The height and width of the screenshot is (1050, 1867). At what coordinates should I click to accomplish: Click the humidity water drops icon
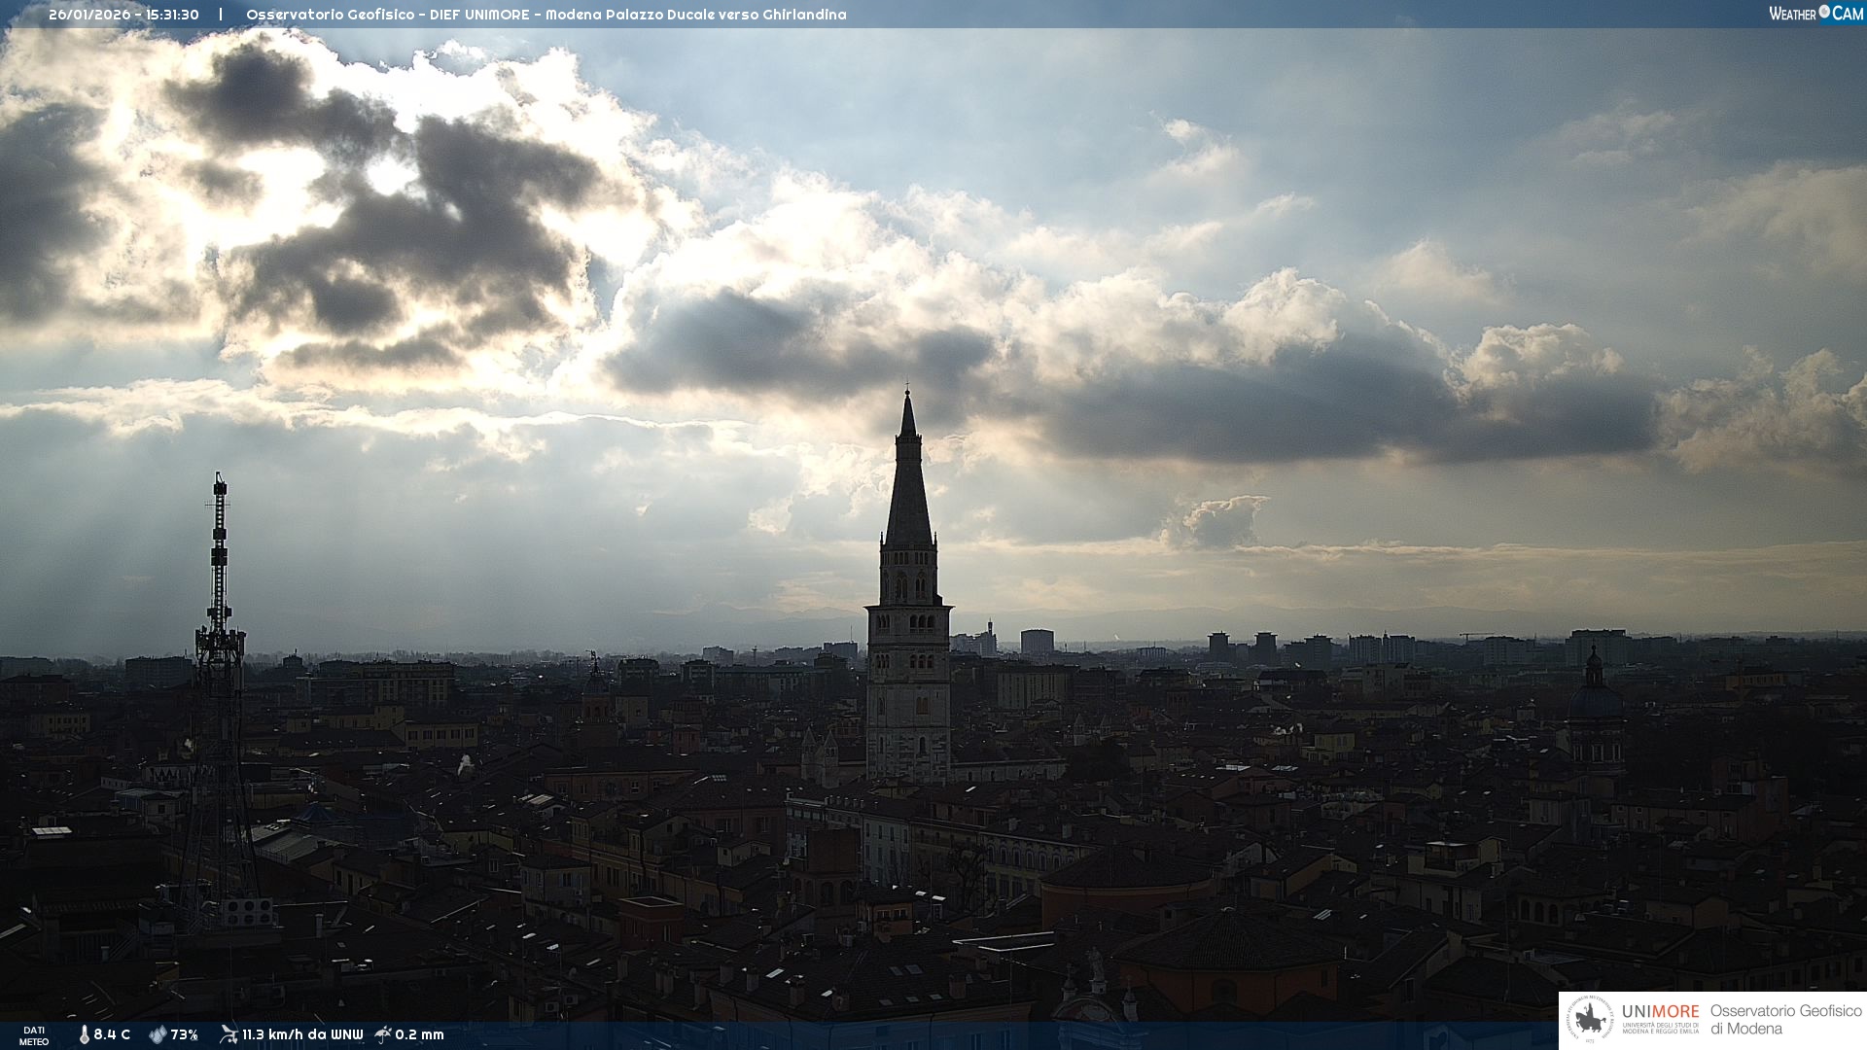pyautogui.click(x=158, y=1034)
